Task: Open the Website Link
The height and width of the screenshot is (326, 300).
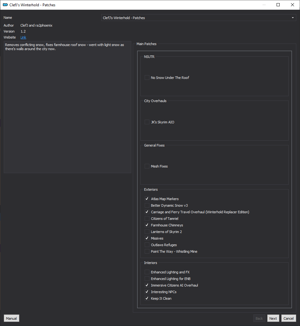Action: pos(23,37)
